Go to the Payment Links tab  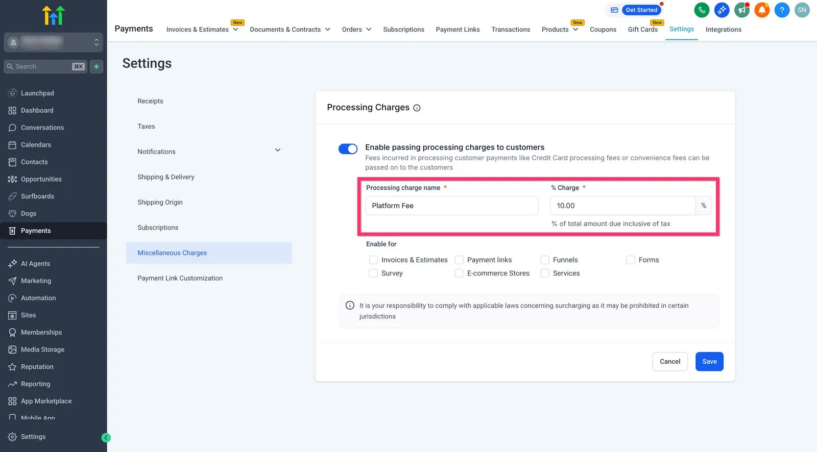pyautogui.click(x=458, y=30)
